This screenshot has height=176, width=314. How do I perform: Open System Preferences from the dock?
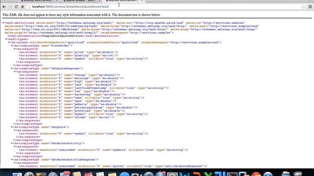pyautogui.click(x=172, y=174)
